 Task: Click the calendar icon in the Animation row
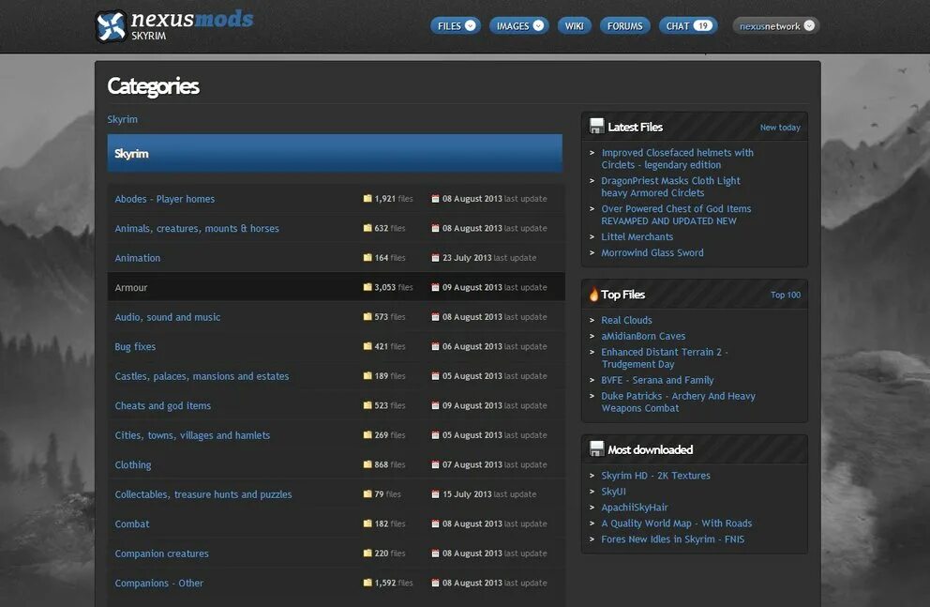click(x=435, y=257)
